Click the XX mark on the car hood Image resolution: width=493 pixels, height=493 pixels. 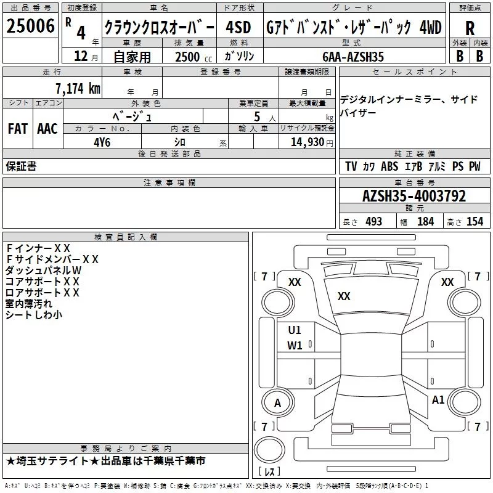click(344, 296)
